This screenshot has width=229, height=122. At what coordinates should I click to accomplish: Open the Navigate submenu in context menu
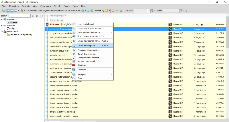tap(92, 74)
